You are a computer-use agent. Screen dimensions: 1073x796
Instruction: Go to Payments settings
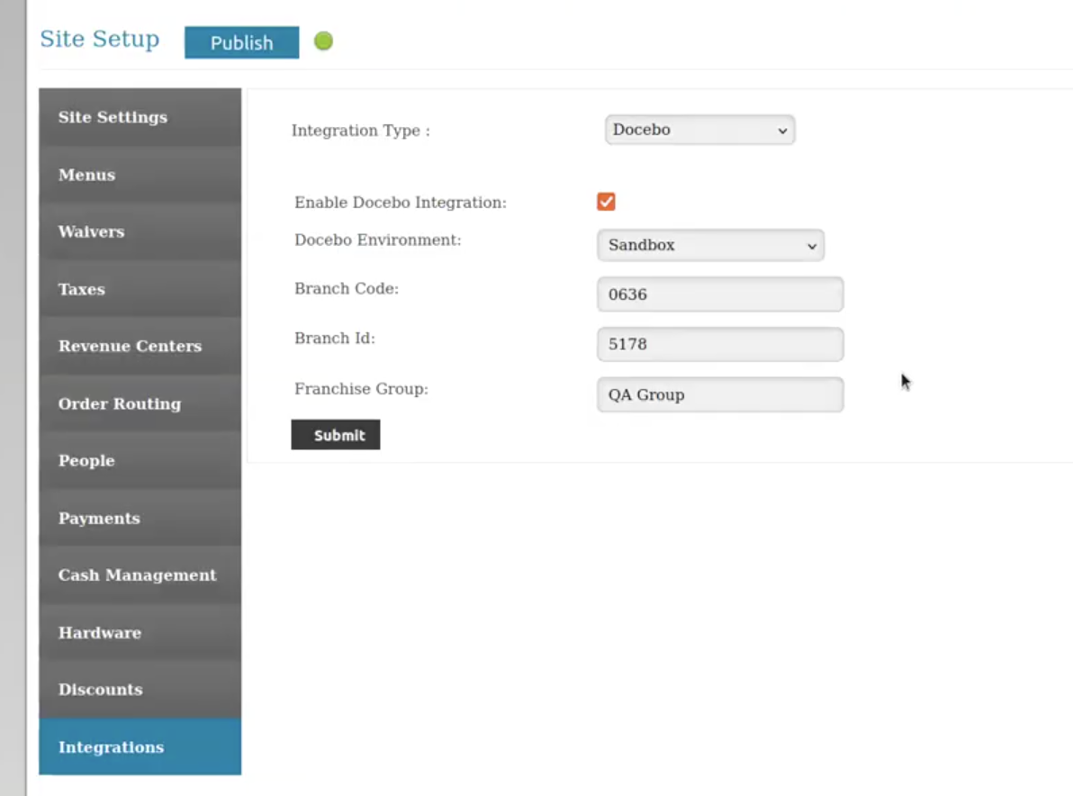coord(140,518)
